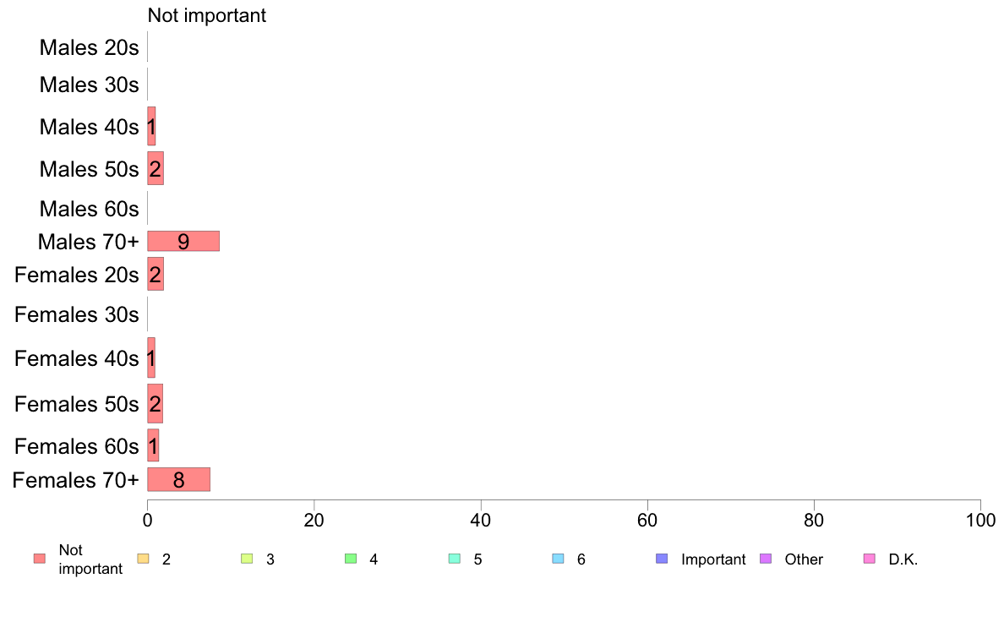Click the Males 50s bar showing 2
The width and height of the screenshot is (1004, 622).
(x=156, y=168)
